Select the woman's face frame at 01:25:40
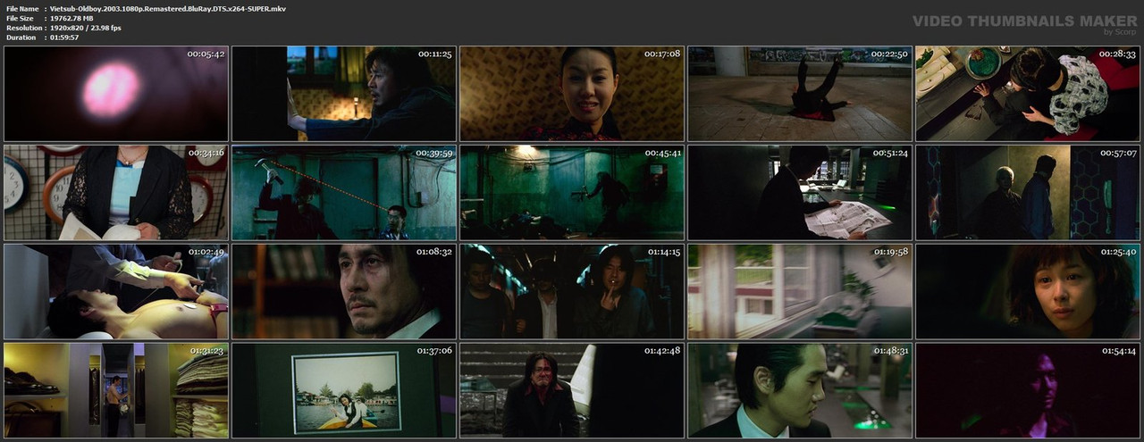Viewport: 1144px width, 442px height. point(1028,292)
